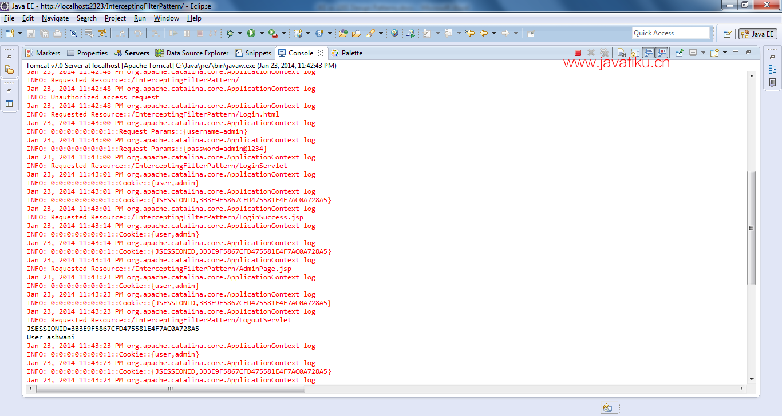
Task: Open the Navigate menu
Action: [x=55, y=18]
